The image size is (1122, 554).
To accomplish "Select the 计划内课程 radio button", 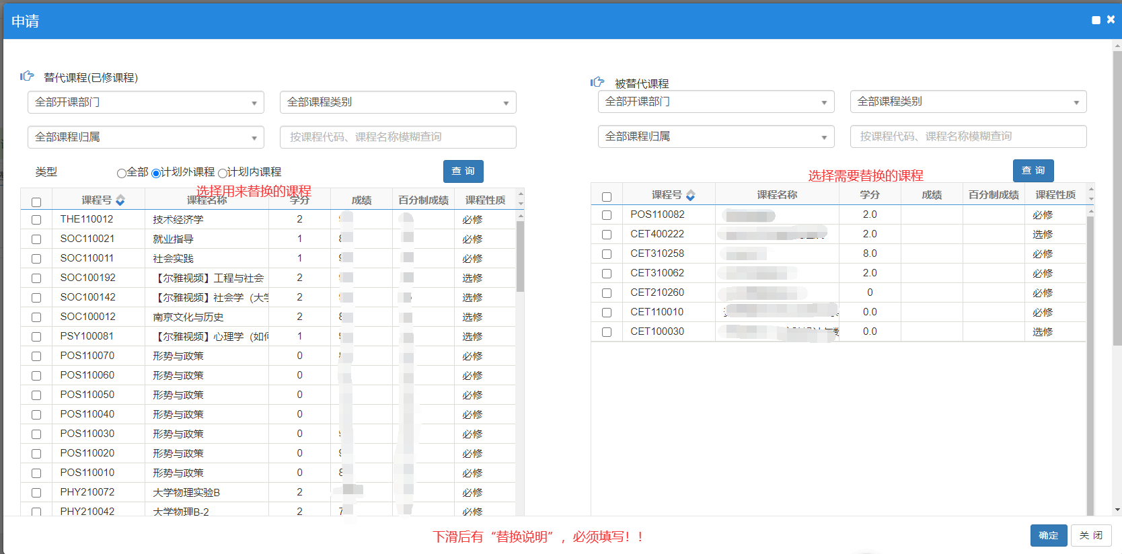I will tap(223, 173).
